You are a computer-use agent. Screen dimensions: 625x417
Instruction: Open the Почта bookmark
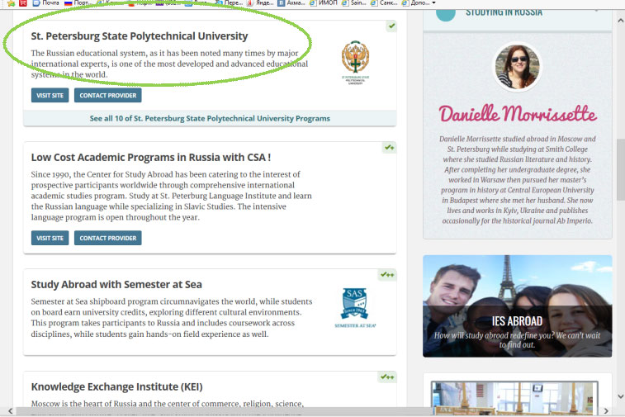point(45,2)
